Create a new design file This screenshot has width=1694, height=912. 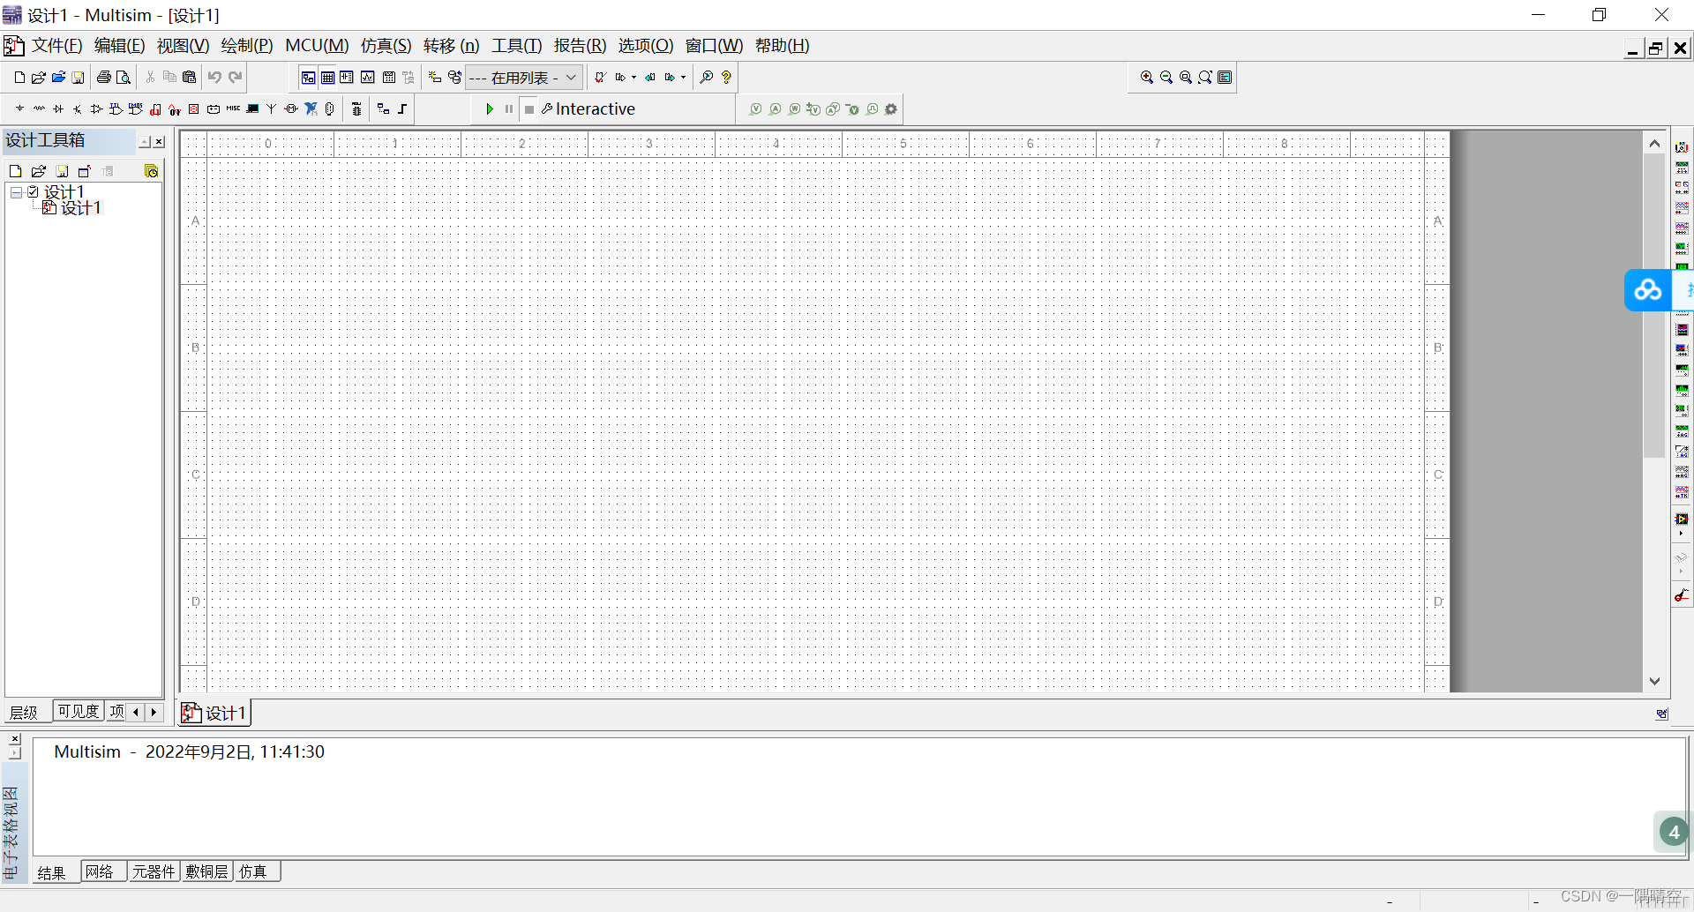(19, 78)
